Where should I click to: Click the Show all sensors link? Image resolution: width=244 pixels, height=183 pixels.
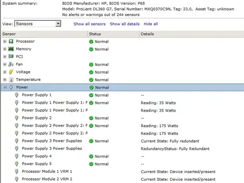pyautogui.click(x=89, y=24)
